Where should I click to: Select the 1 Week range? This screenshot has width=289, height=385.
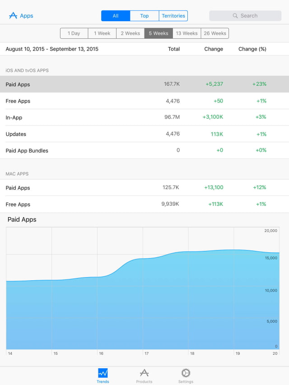[x=102, y=33]
